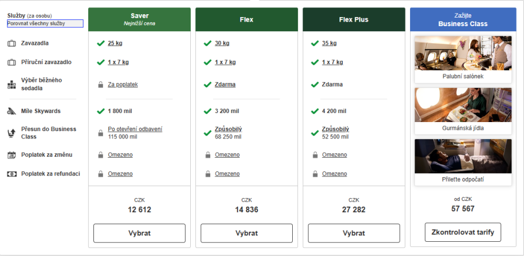Image resolution: width=524 pixels, height=256 pixels.
Task: Open the Flex Zdarma seat selection link
Action: click(225, 85)
